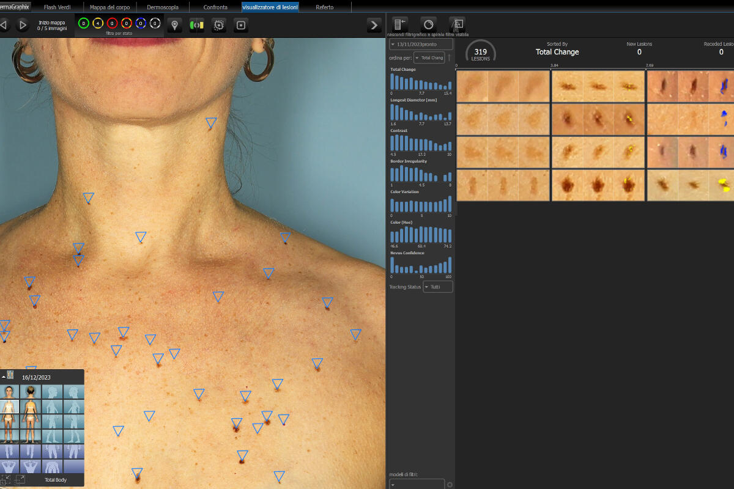Click the square target icon in toolbar
Image resolution: width=734 pixels, height=489 pixels.
(x=241, y=25)
